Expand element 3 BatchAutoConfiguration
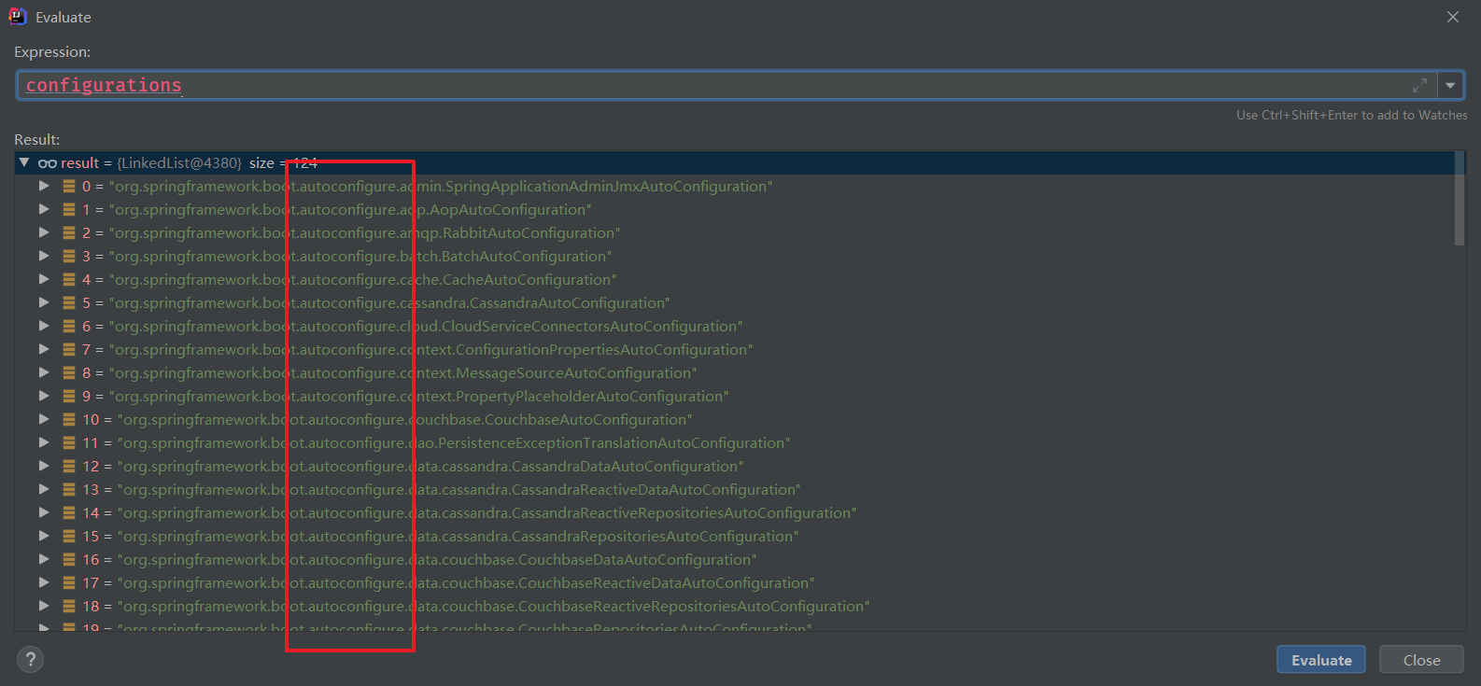 [43, 256]
